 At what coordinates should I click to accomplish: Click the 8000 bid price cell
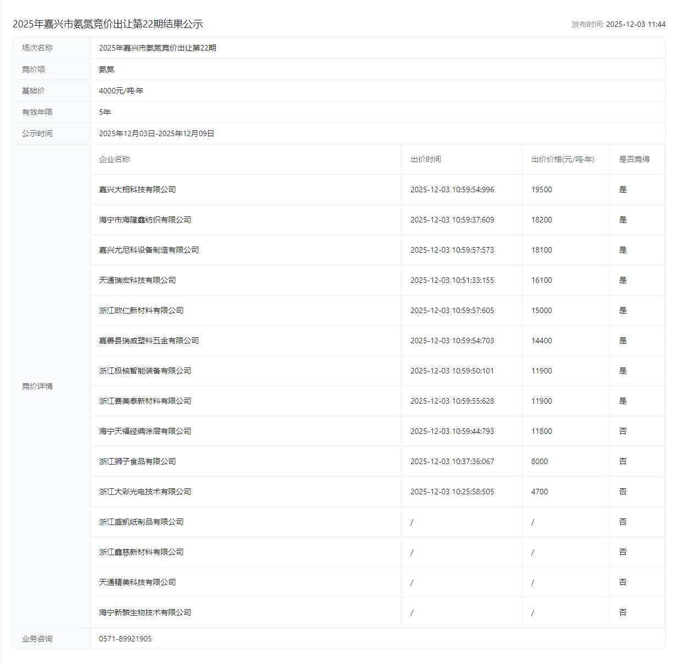click(x=539, y=461)
